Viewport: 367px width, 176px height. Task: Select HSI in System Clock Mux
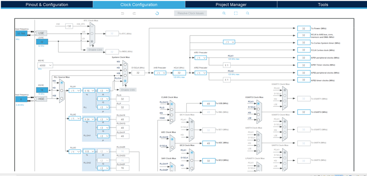tap(125, 70)
